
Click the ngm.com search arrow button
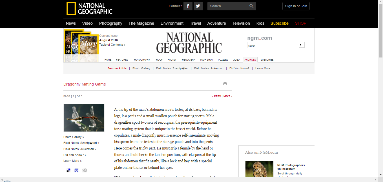click(x=301, y=45)
